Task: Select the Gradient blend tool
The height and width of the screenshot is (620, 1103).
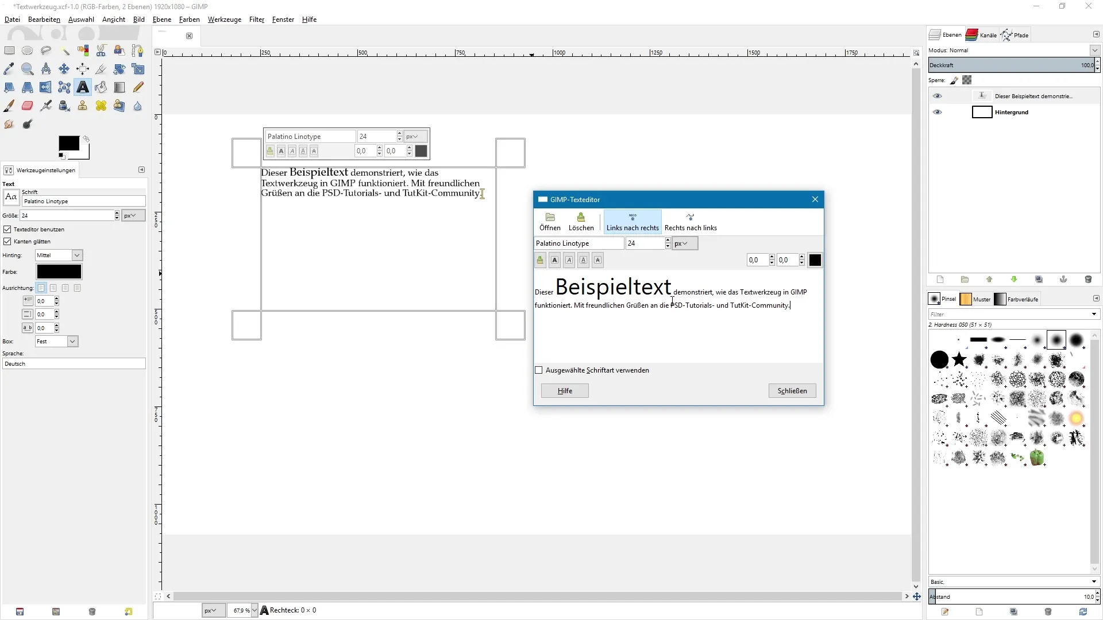Action: (x=119, y=88)
